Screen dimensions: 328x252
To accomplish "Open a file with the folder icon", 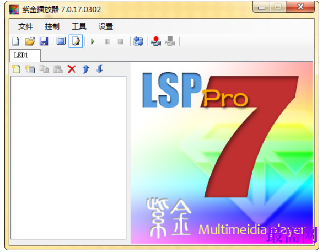I will coord(30,41).
